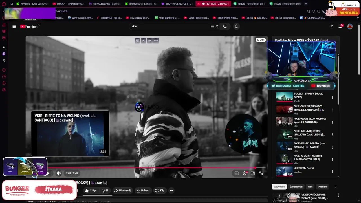Image resolution: width=361 pixels, height=203 pixels.
Task: Toggle subtitles in the player
Action: (236, 173)
